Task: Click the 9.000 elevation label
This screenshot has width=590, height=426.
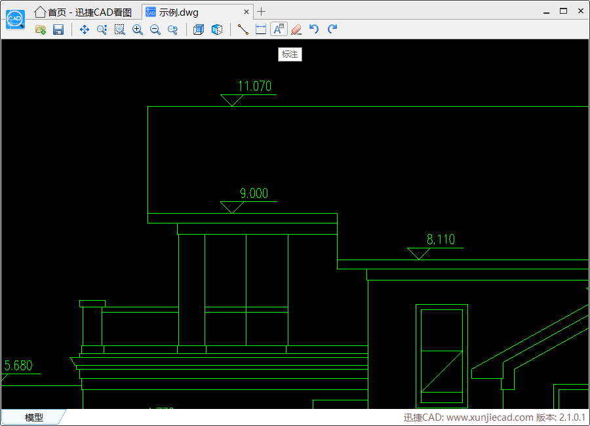Action: coord(254,193)
